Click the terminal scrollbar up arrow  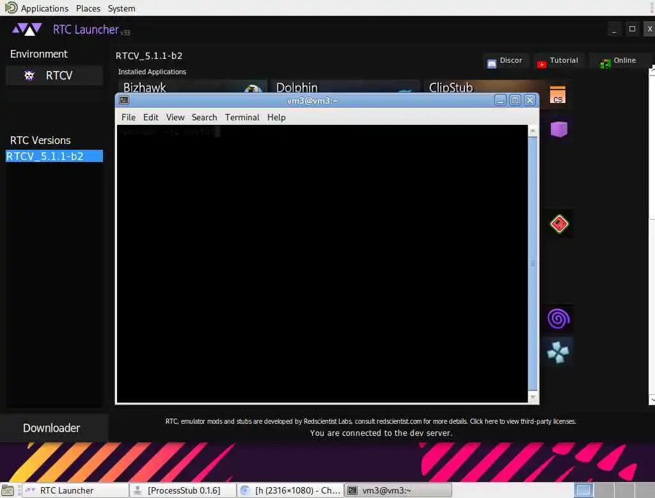pyautogui.click(x=533, y=131)
